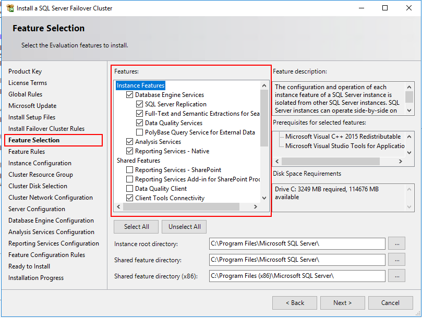Image resolution: width=422 pixels, height=318 pixels.
Task: Uncheck SQL Server Replication
Action: coord(139,104)
